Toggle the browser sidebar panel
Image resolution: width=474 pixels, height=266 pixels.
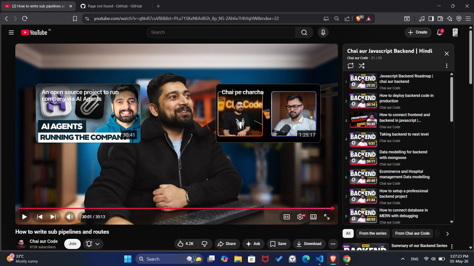[x=431, y=19]
